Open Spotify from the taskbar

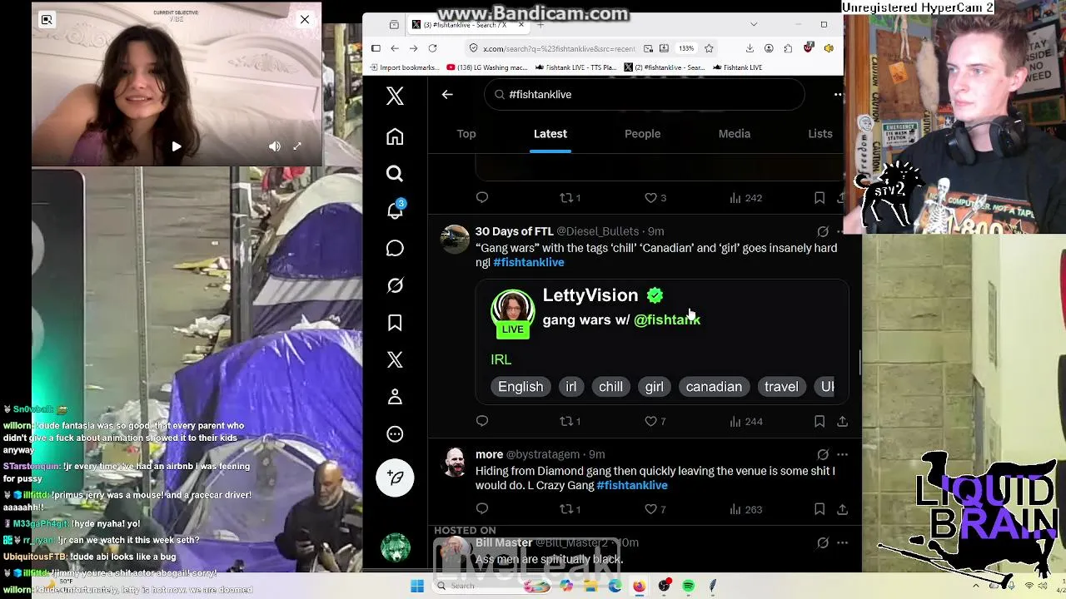pos(689,586)
